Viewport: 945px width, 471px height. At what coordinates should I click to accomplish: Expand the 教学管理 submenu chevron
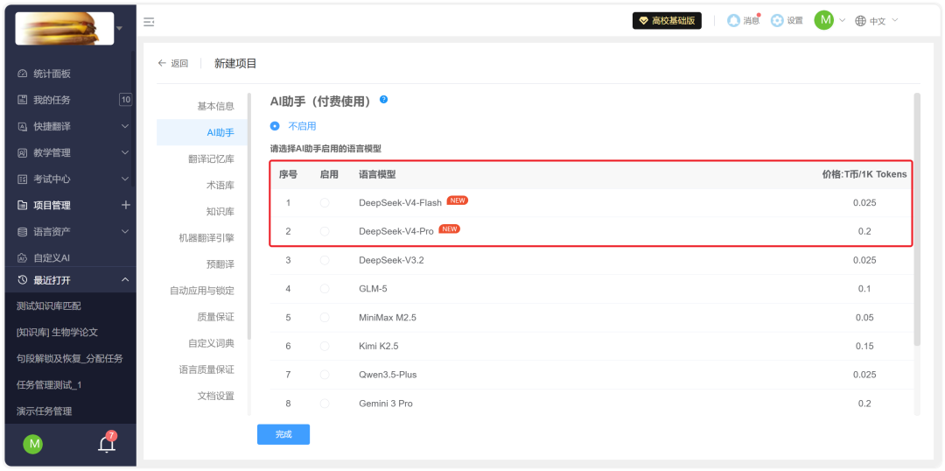[125, 152]
